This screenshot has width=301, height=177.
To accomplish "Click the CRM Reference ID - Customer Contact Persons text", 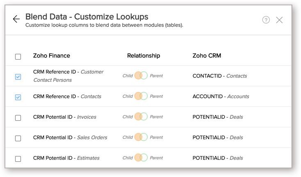I will pyautogui.click(x=68, y=76).
